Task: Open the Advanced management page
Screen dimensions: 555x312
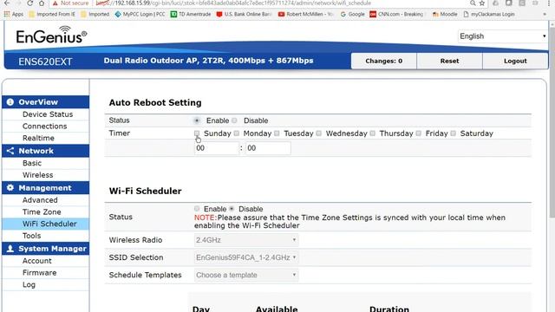Action: tap(40, 200)
